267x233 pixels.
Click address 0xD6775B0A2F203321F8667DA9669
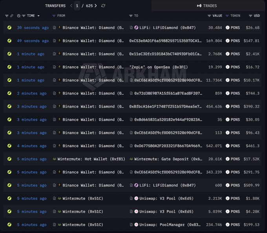168,146
